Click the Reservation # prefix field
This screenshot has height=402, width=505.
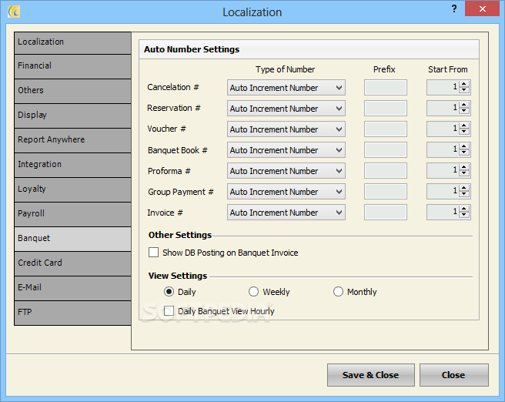point(386,109)
